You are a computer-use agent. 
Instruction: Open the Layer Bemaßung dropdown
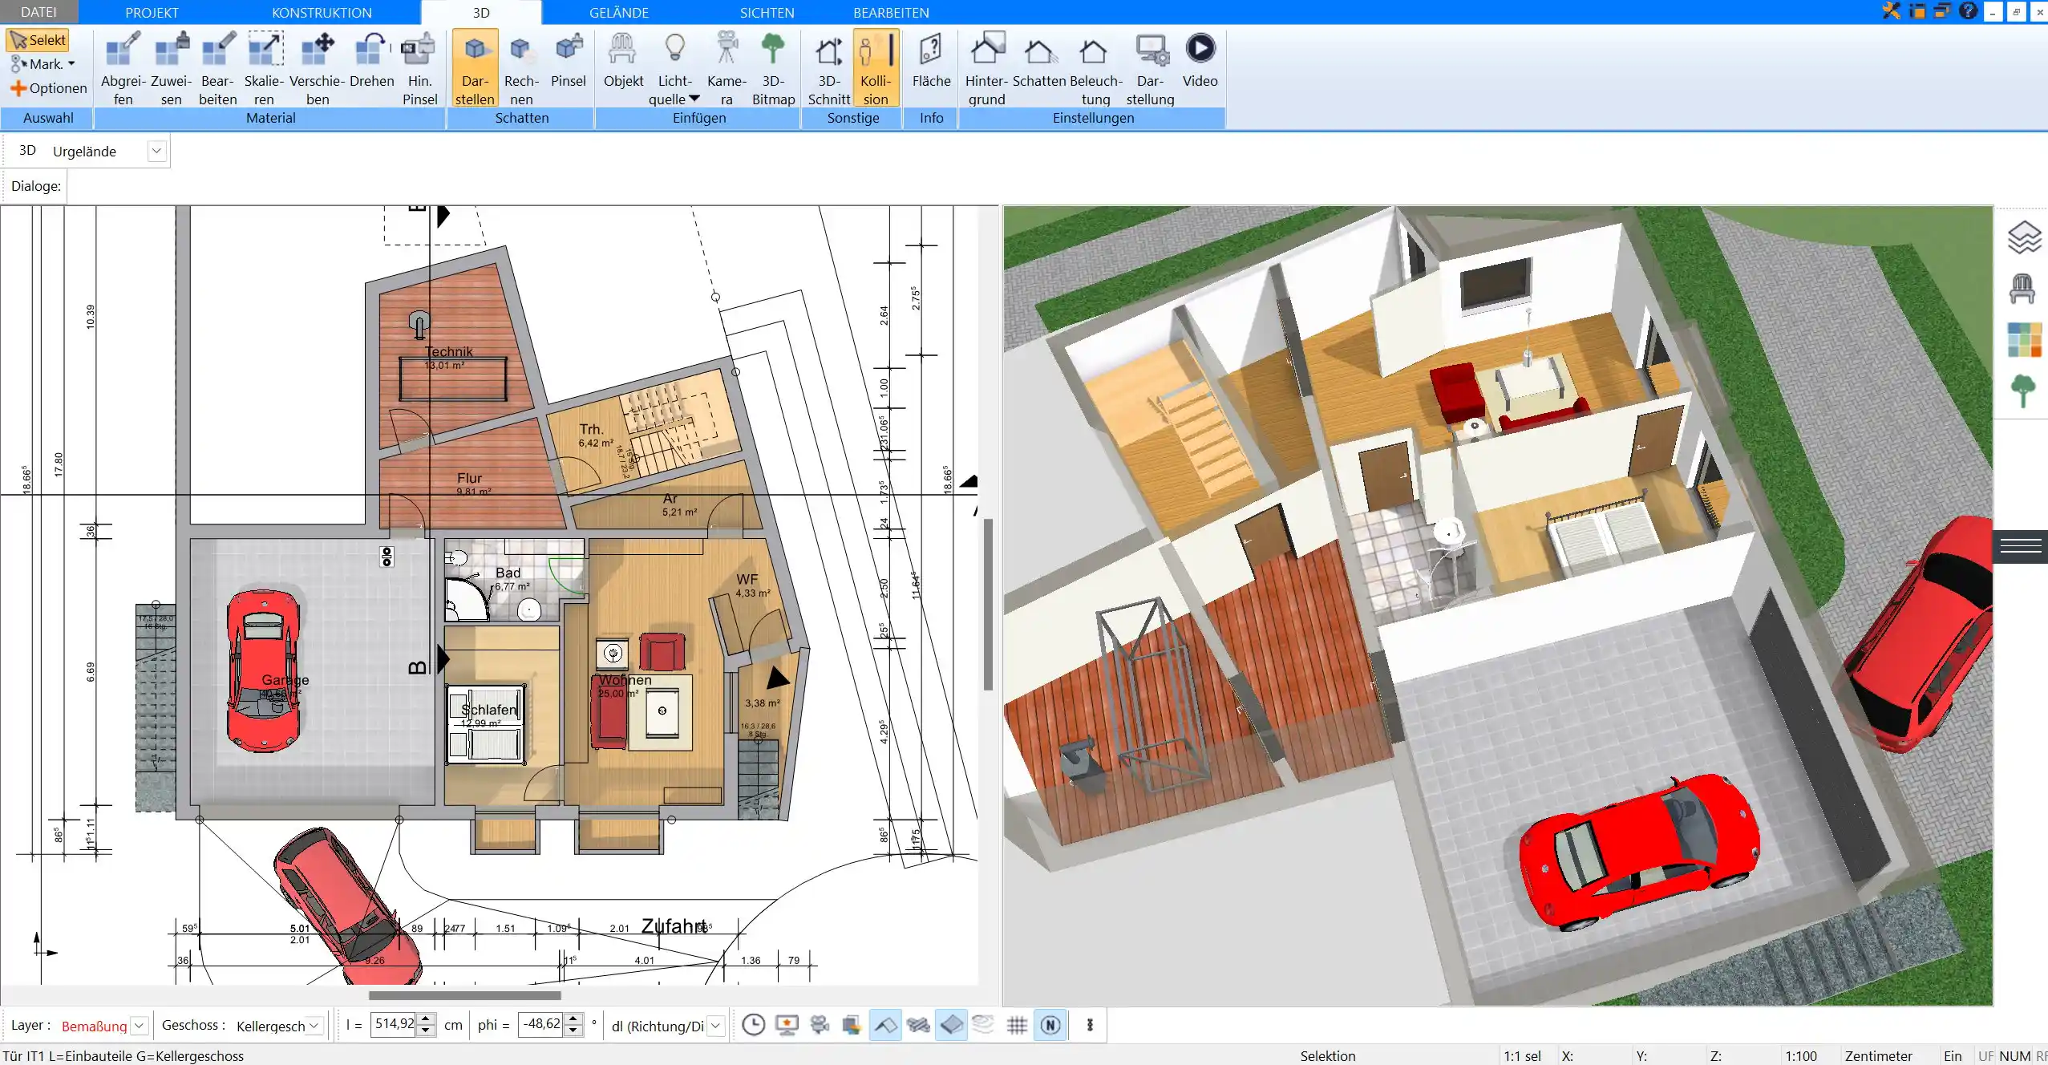[139, 1026]
